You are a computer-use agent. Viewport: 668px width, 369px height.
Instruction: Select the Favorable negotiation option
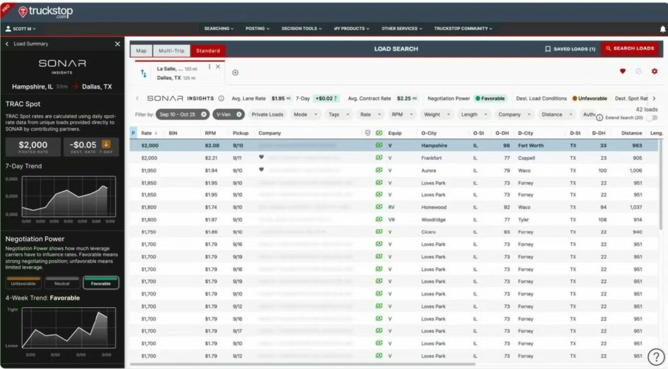(101, 282)
